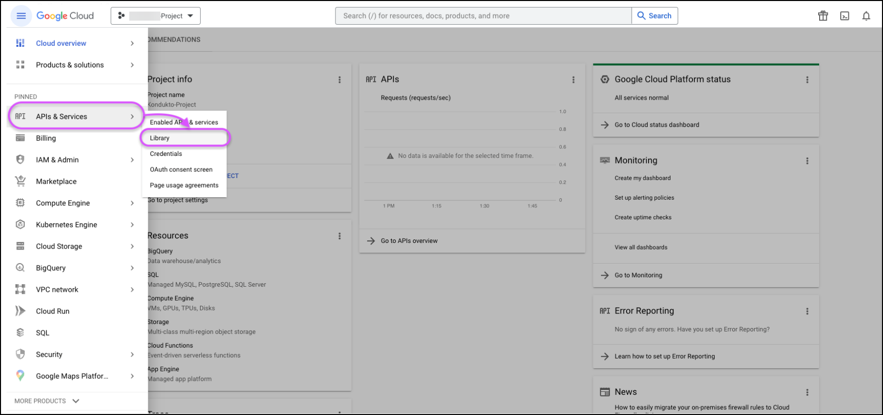Viewport: 883px width, 415px height.
Task: Click Error Reporting card options icon
Action: point(807,311)
